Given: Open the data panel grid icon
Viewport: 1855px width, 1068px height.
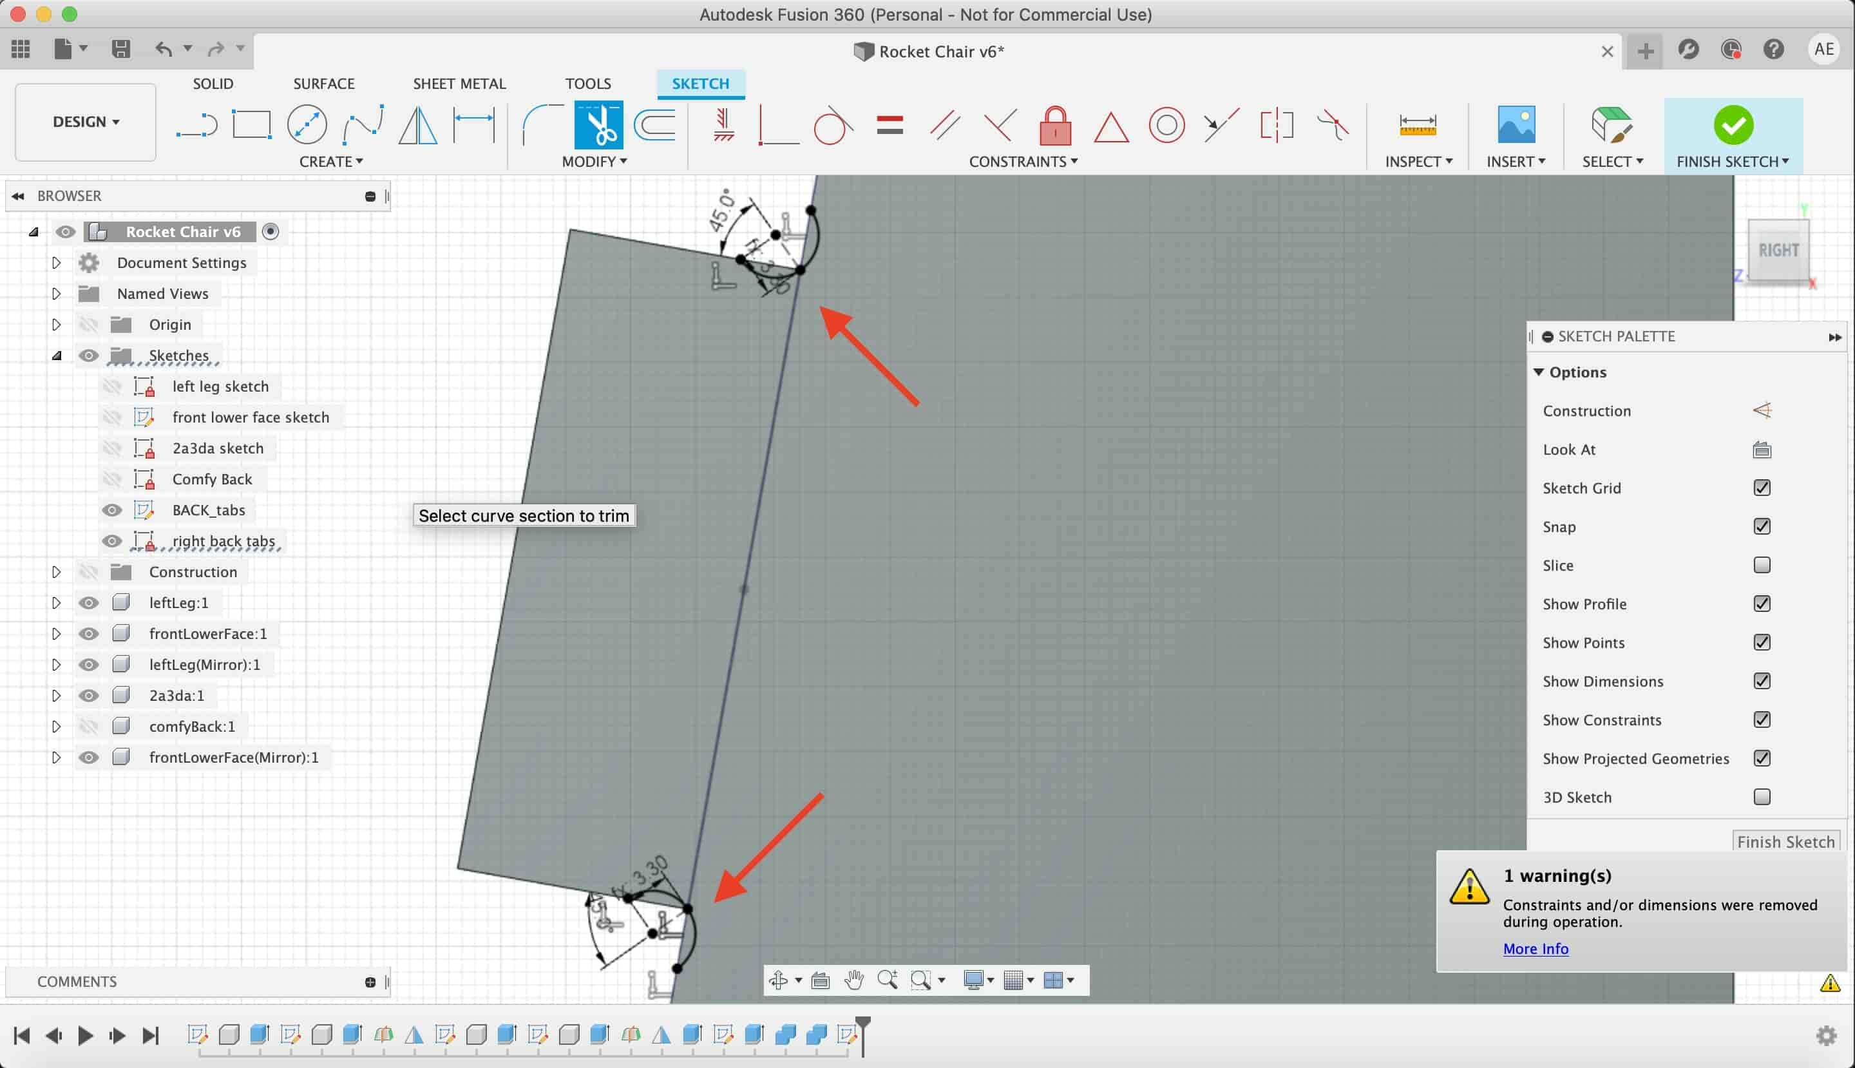Looking at the screenshot, I should click(21, 49).
